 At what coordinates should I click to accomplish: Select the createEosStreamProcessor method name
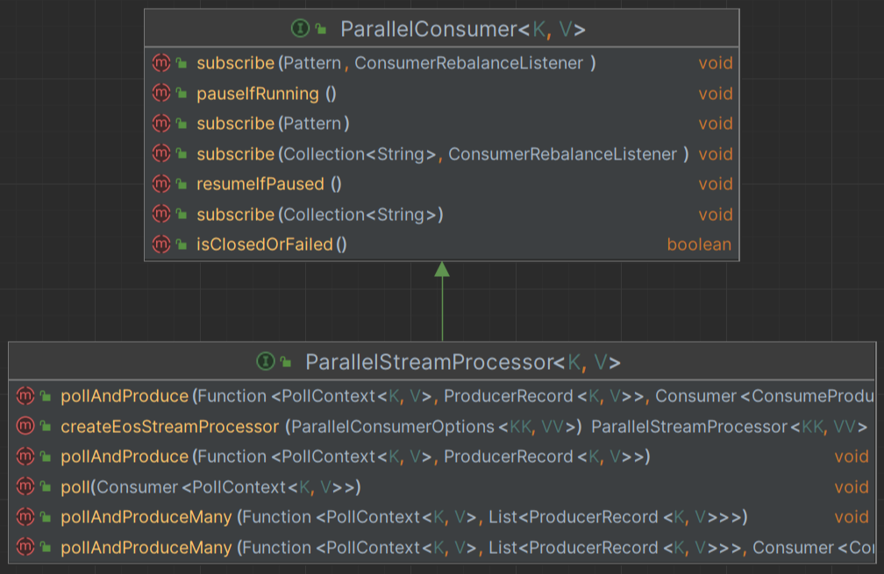[x=170, y=427]
